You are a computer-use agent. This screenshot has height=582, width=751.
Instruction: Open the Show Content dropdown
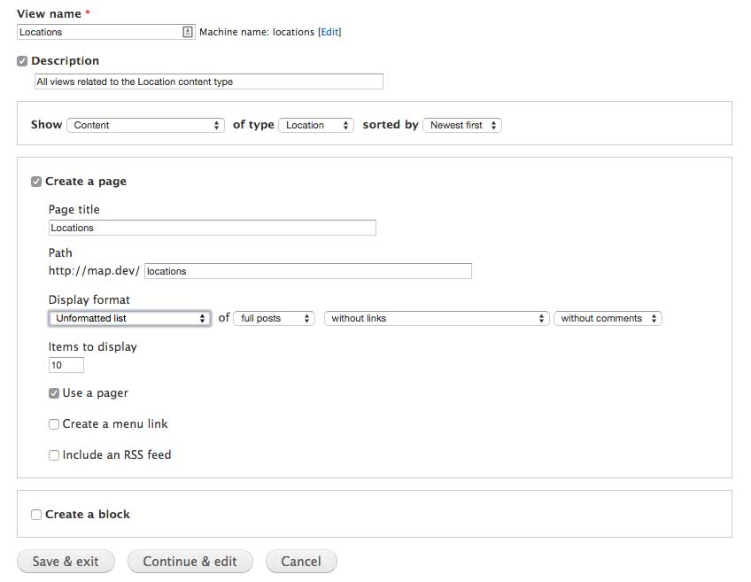point(145,125)
